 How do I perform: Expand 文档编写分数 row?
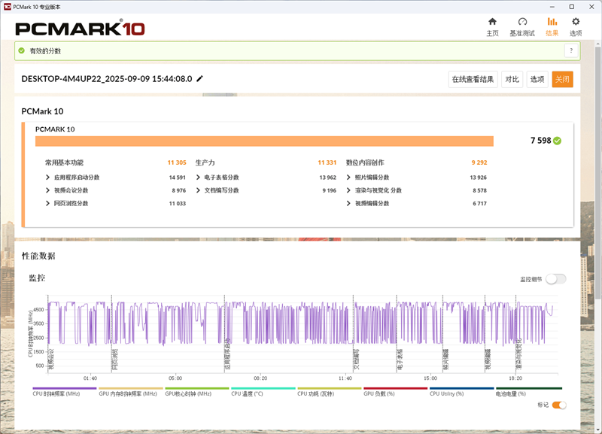click(x=198, y=190)
